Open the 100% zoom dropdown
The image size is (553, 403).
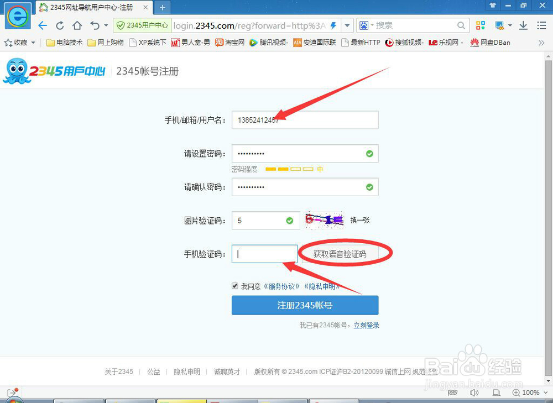pyautogui.click(x=531, y=392)
